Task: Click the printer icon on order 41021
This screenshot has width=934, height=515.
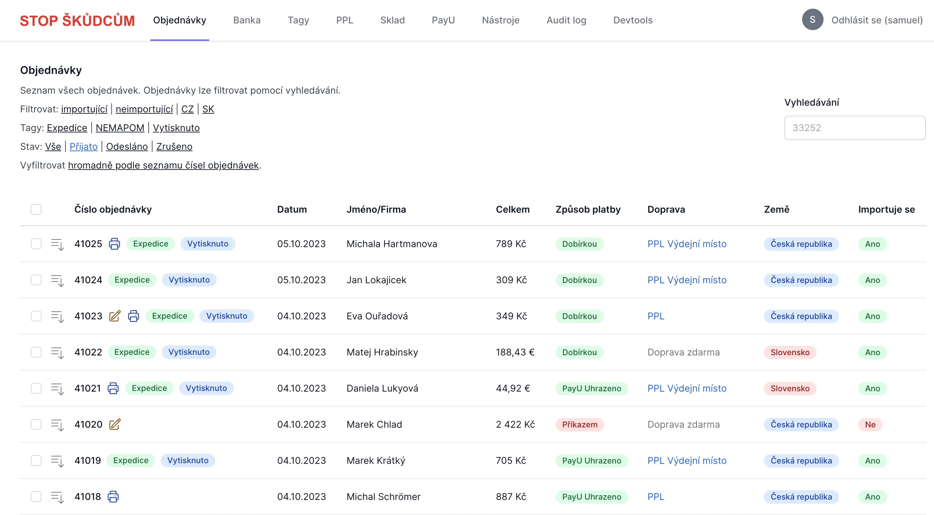Action: tap(113, 388)
